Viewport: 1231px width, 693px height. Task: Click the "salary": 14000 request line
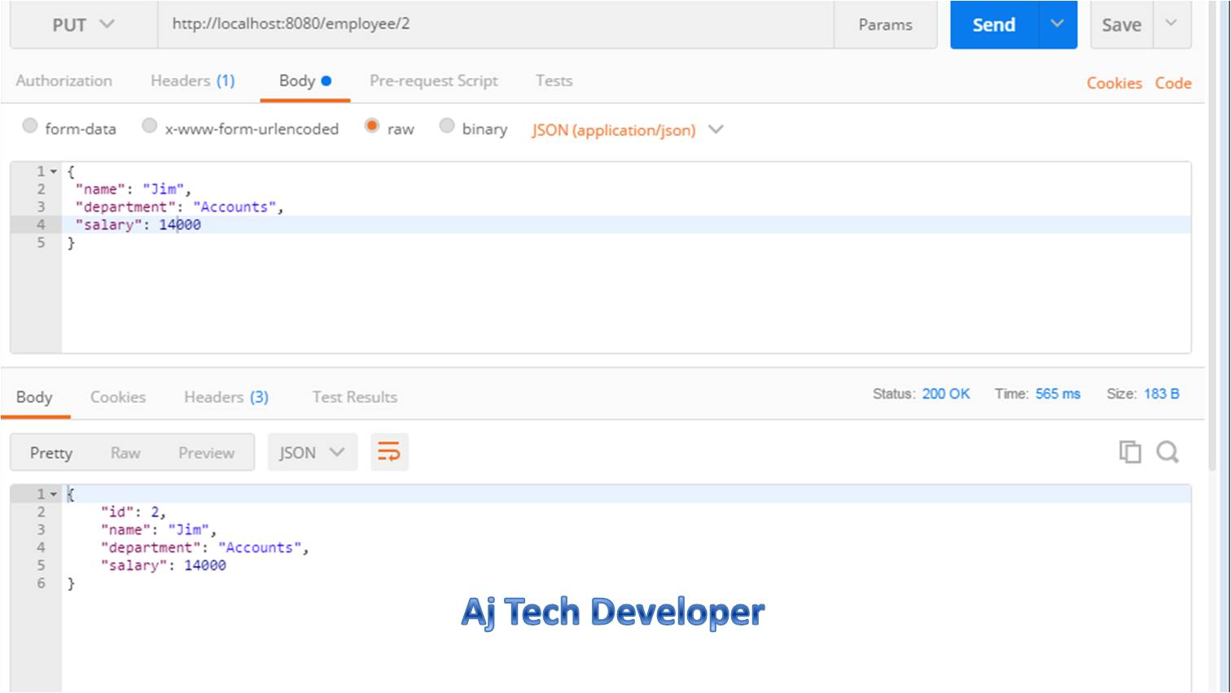[x=138, y=224]
